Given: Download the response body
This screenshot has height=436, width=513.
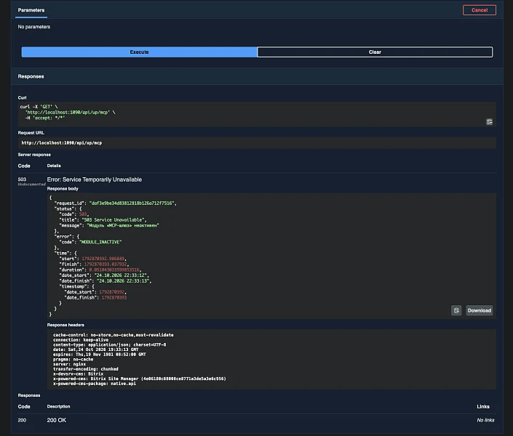Looking at the screenshot, I should pos(480,310).
